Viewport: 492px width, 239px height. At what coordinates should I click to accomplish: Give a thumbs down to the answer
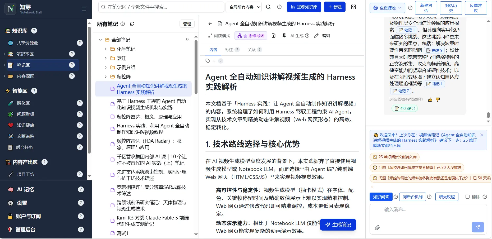[438, 99]
